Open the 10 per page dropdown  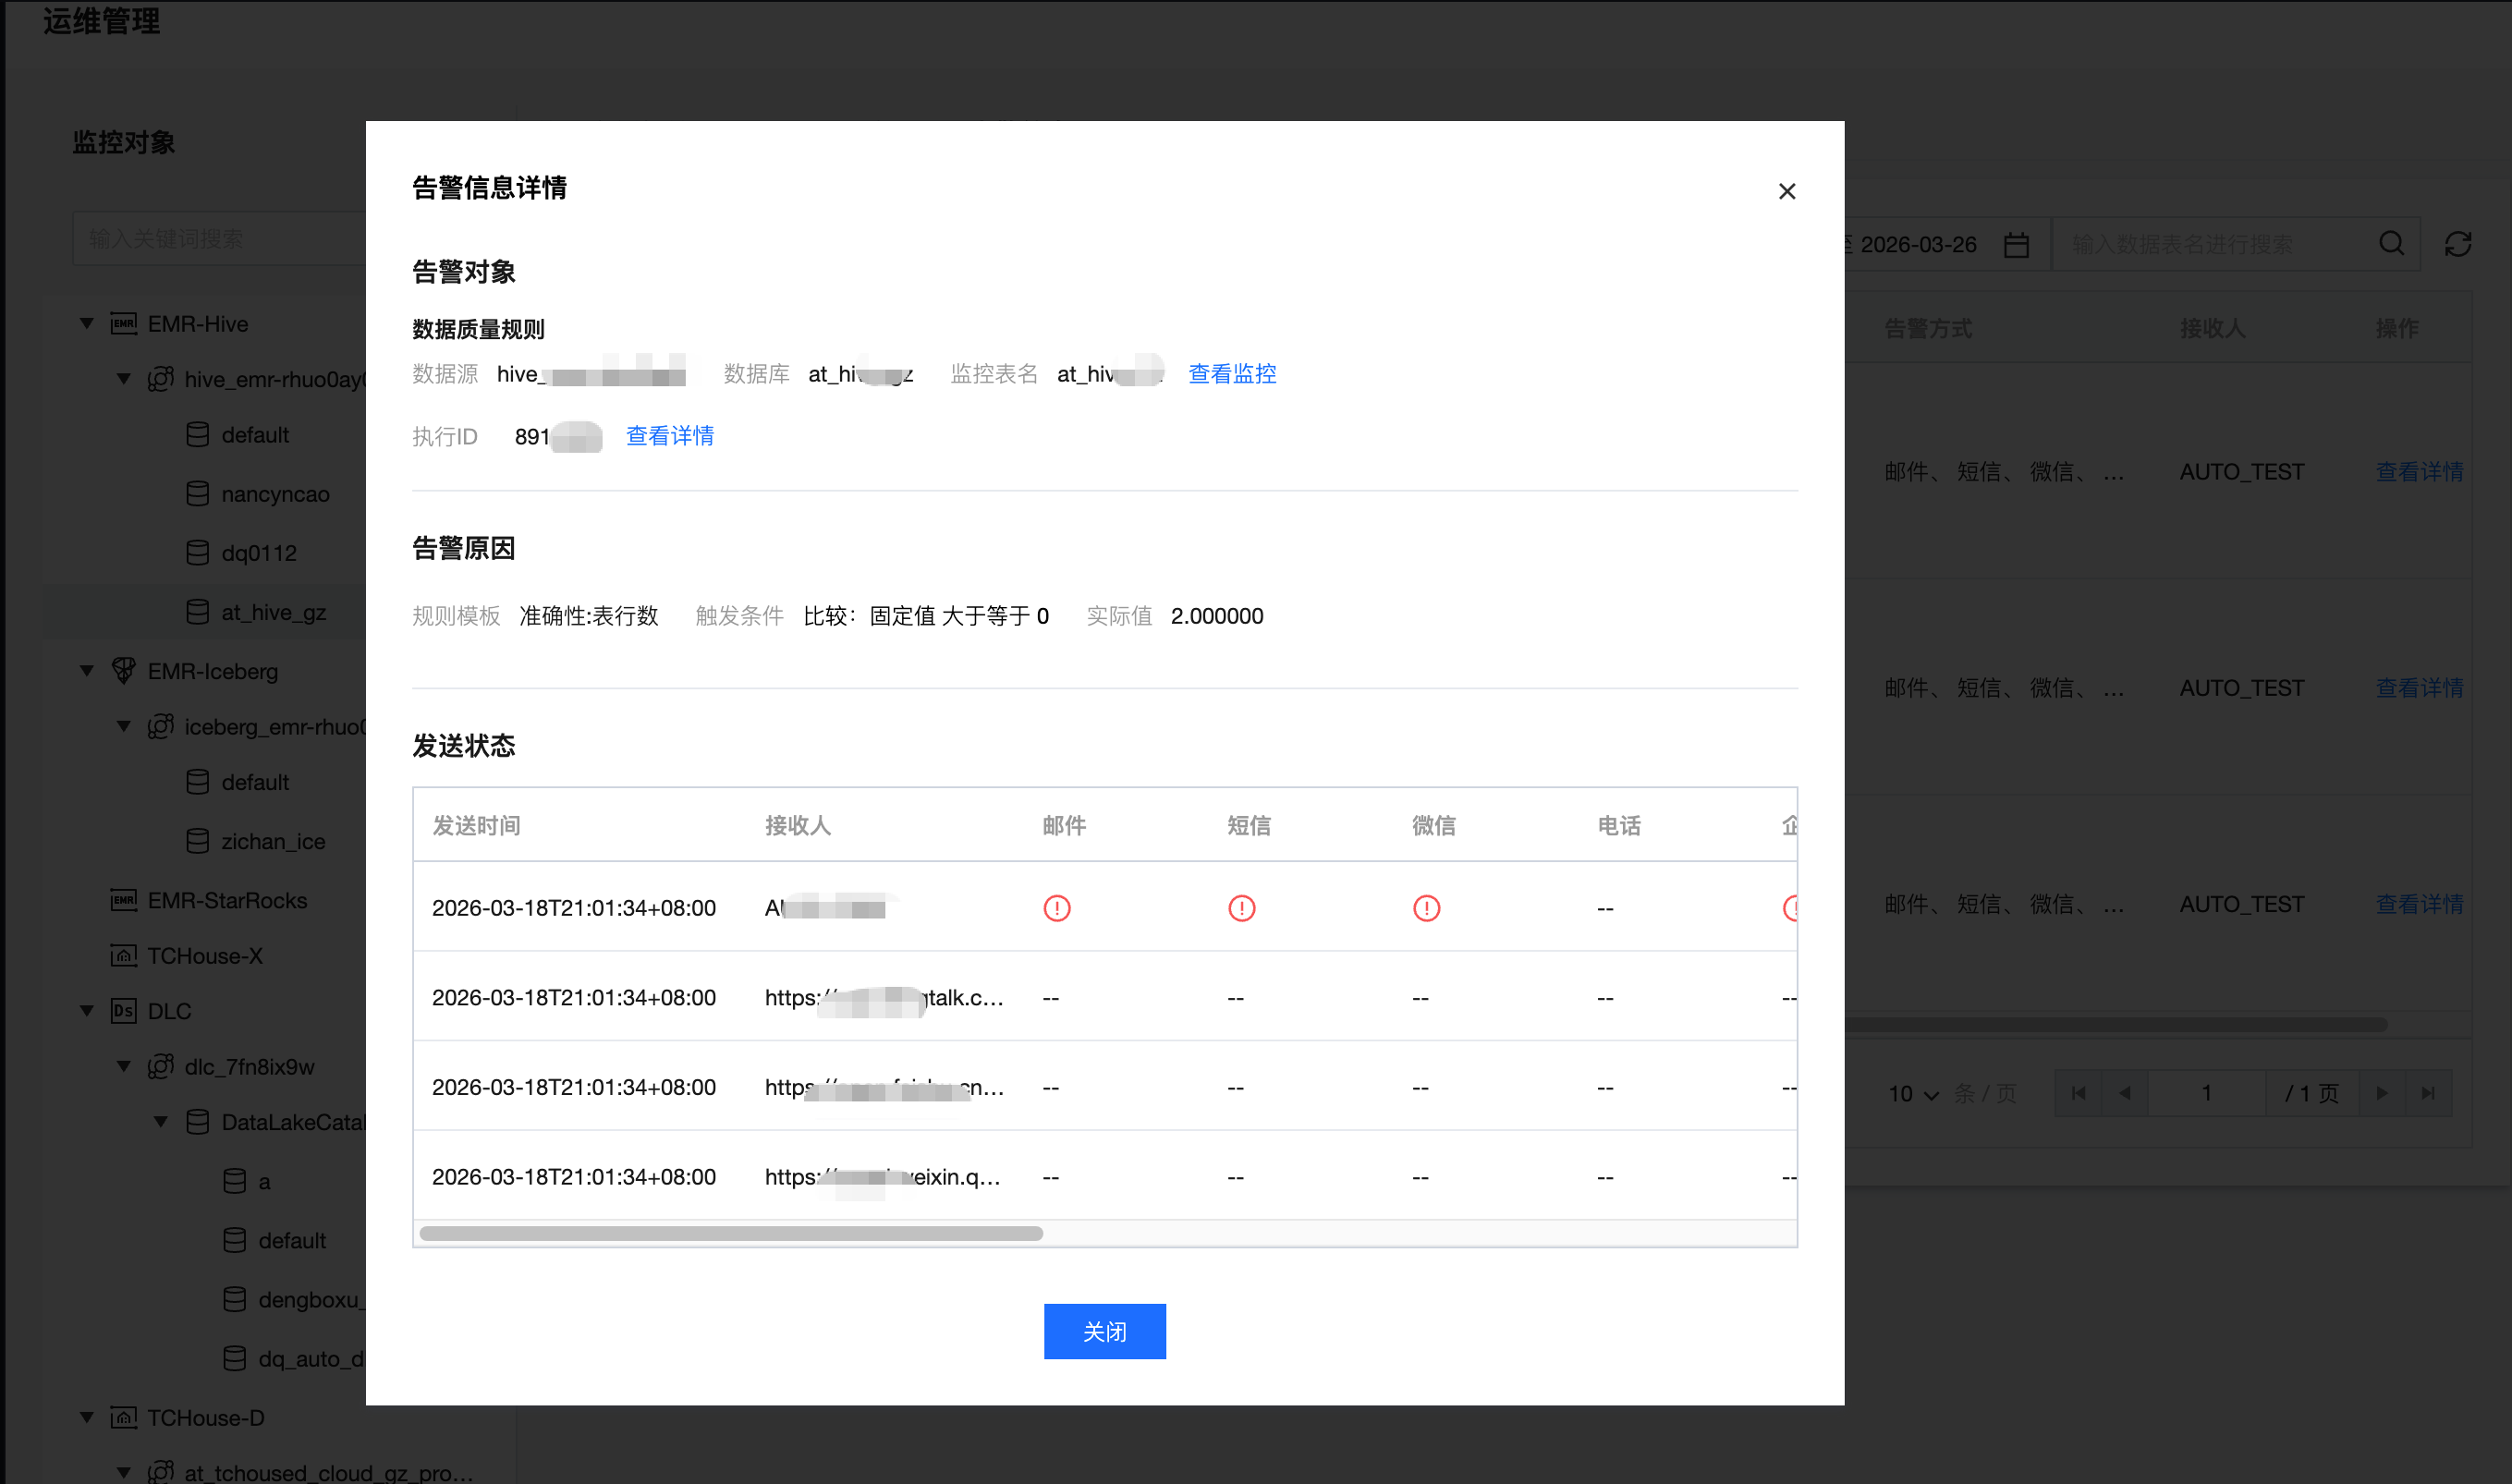(x=1912, y=1094)
